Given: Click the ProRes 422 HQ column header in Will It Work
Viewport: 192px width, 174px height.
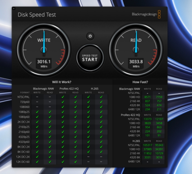Looking at the screenshot, I should coord(69,89).
